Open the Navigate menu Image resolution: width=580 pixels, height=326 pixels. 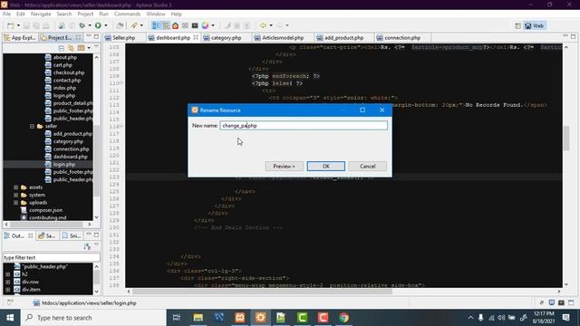coord(41,14)
